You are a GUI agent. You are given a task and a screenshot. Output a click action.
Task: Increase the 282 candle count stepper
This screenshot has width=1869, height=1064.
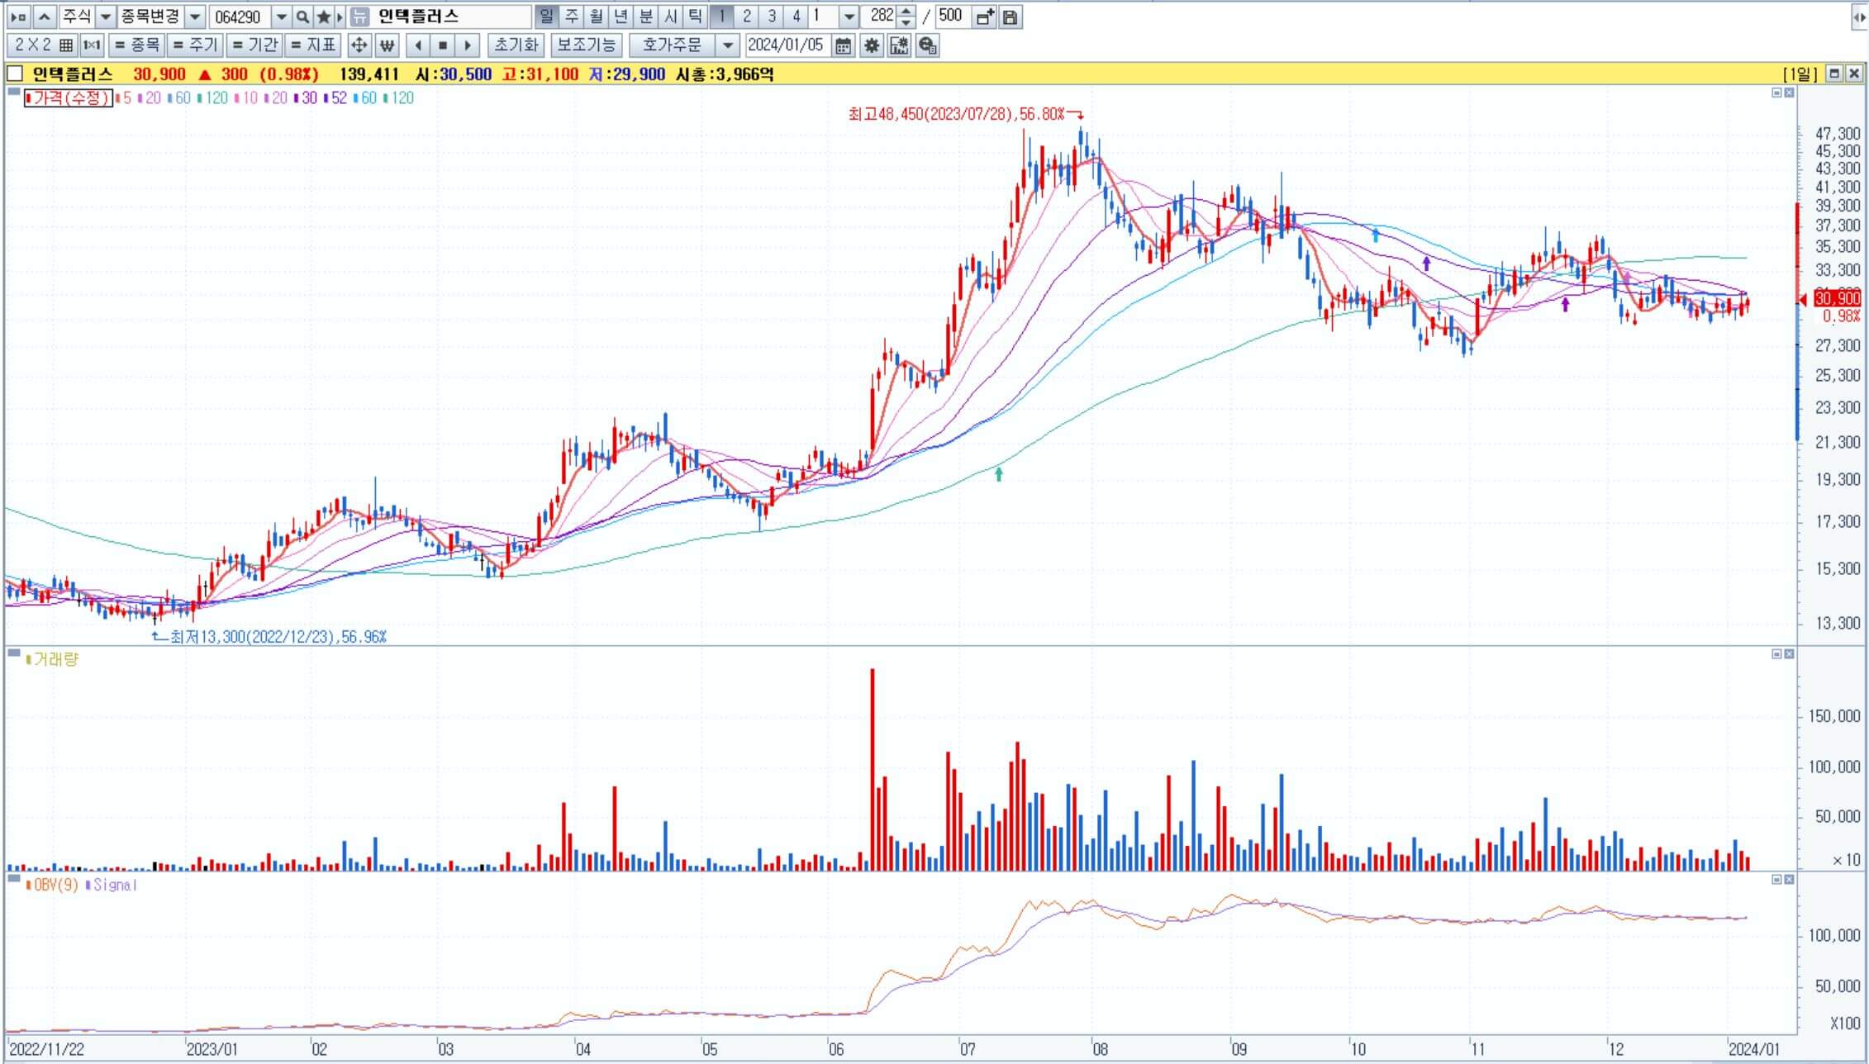906,12
